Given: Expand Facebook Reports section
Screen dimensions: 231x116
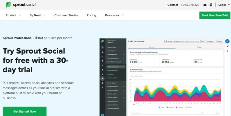Looking at the screenshot, I should [x=116, y=87].
